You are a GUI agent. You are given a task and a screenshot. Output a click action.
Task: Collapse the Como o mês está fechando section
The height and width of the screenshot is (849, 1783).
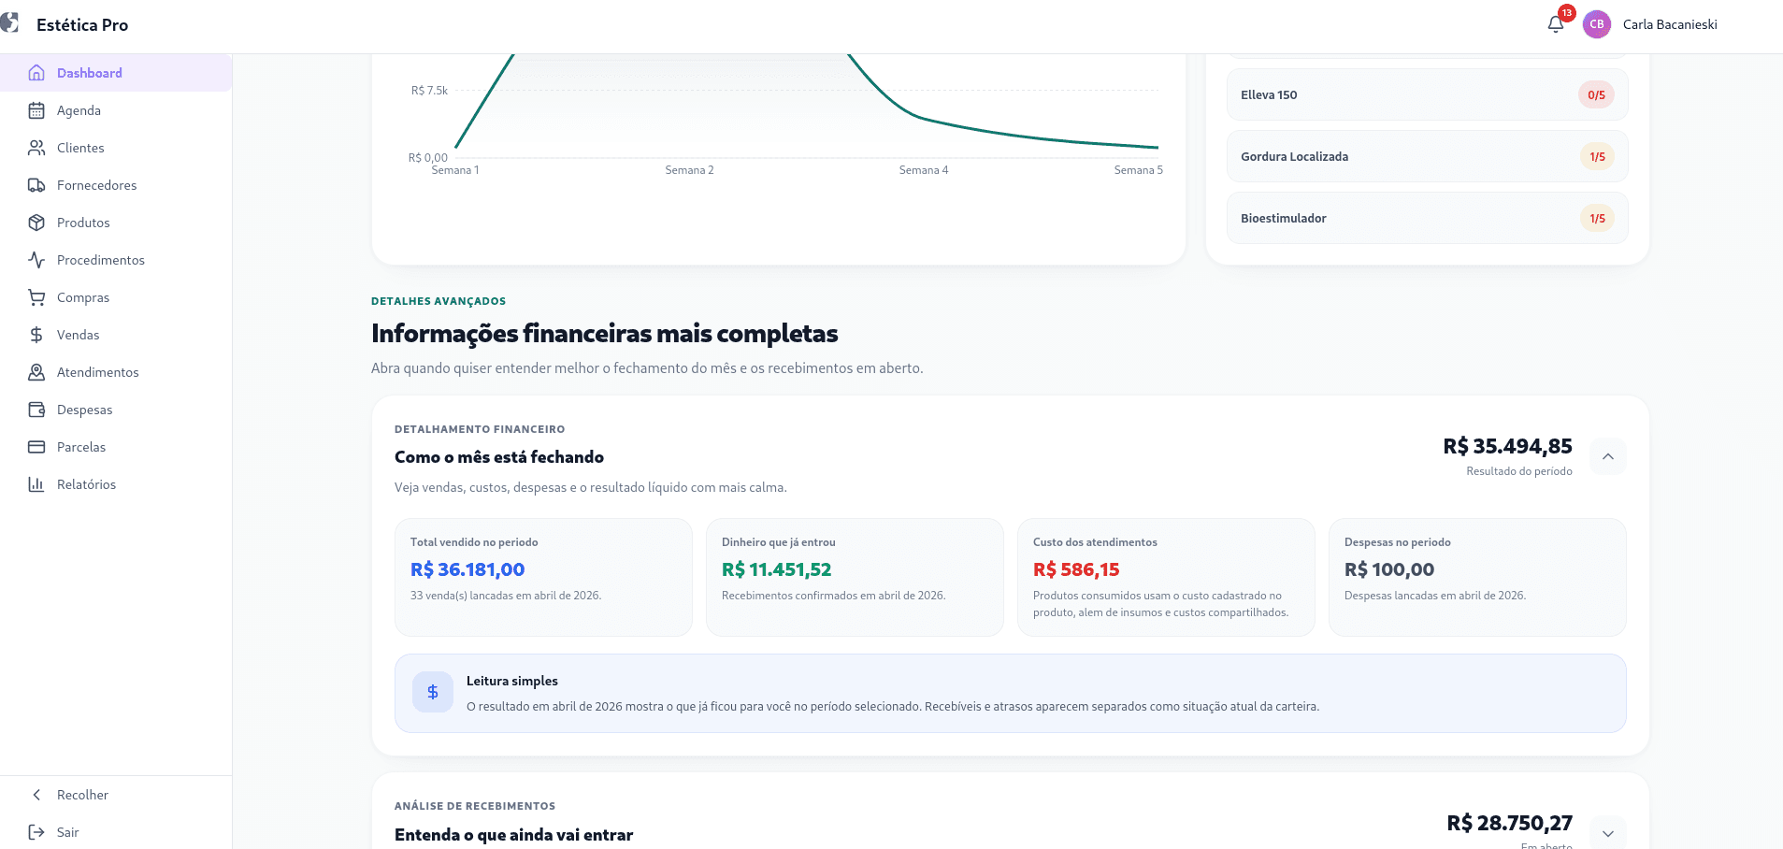(1608, 456)
